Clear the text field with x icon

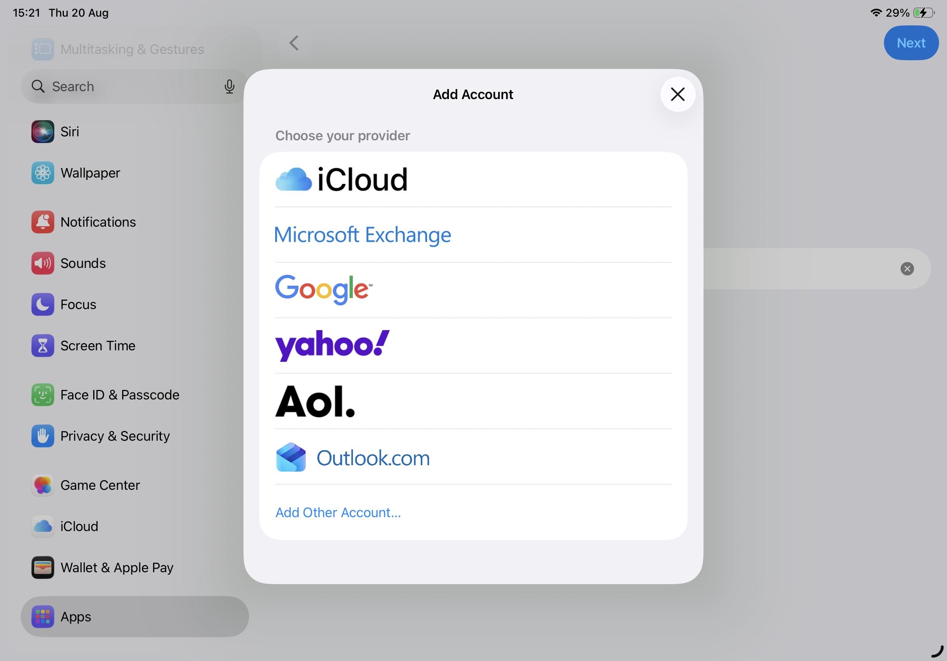907,269
